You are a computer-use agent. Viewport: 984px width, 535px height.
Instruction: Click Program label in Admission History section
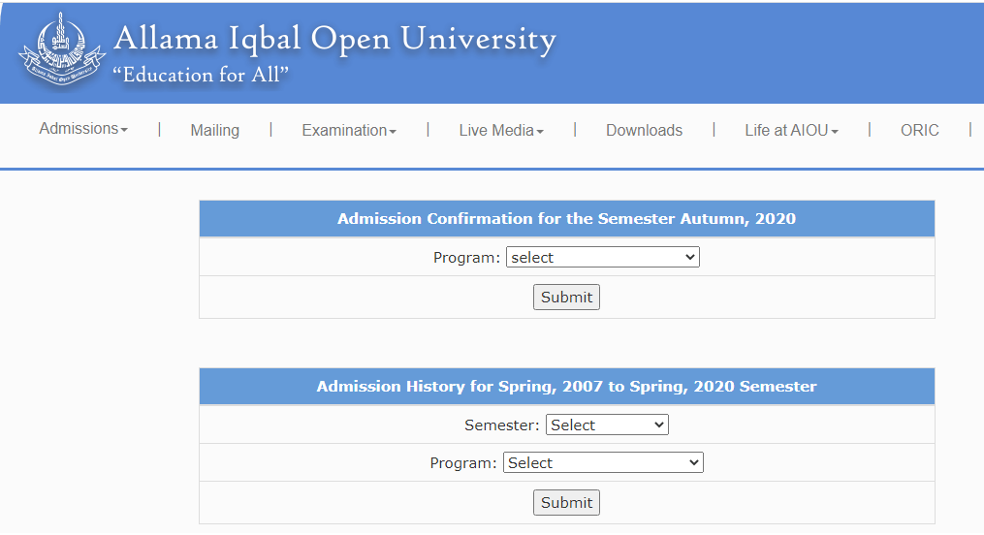(x=463, y=463)
